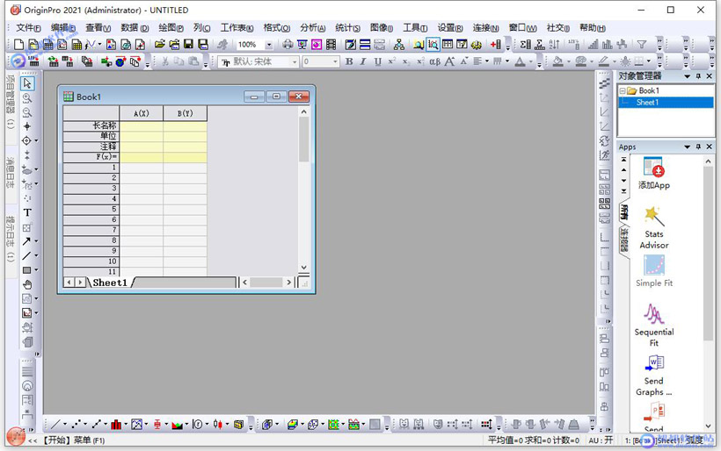The image size is (721, 451).
Task: Click the Sigma column statistics icon
Action: (x=526, y=45)
